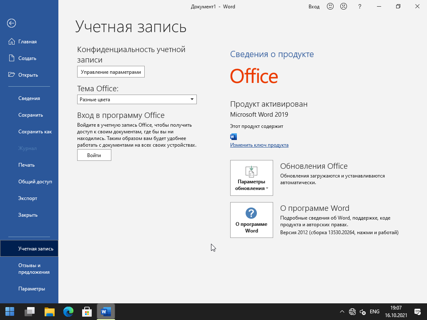Click the Word product icon under product contents

pos(234,137)
